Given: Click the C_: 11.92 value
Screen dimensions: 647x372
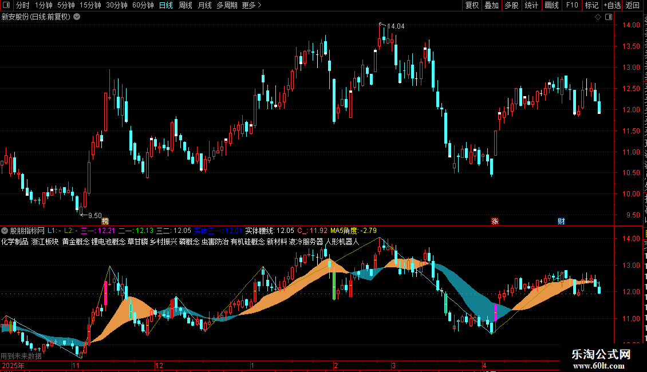Looking at the screenshot, I should (x=313, y=231).
